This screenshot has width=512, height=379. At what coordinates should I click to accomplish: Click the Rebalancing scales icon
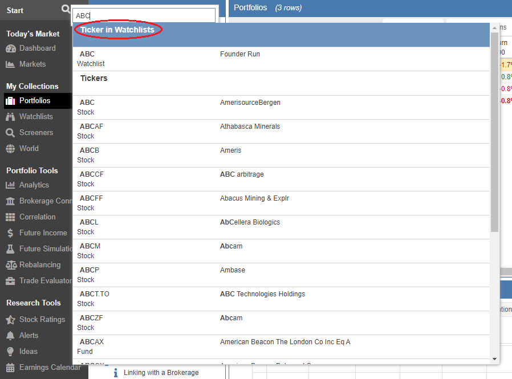10,265
